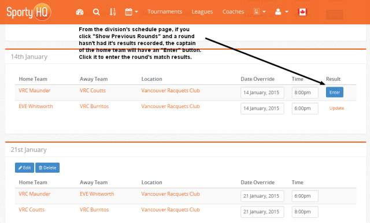370x223 pixels.
Task: Click the 14th January round heading
Action: (x=29, y=57)
